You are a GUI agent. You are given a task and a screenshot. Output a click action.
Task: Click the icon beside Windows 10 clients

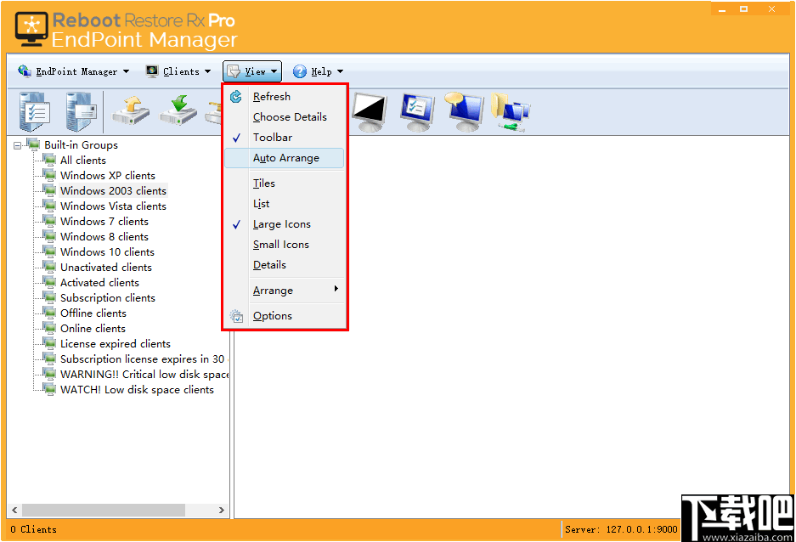tap(49, 251)
